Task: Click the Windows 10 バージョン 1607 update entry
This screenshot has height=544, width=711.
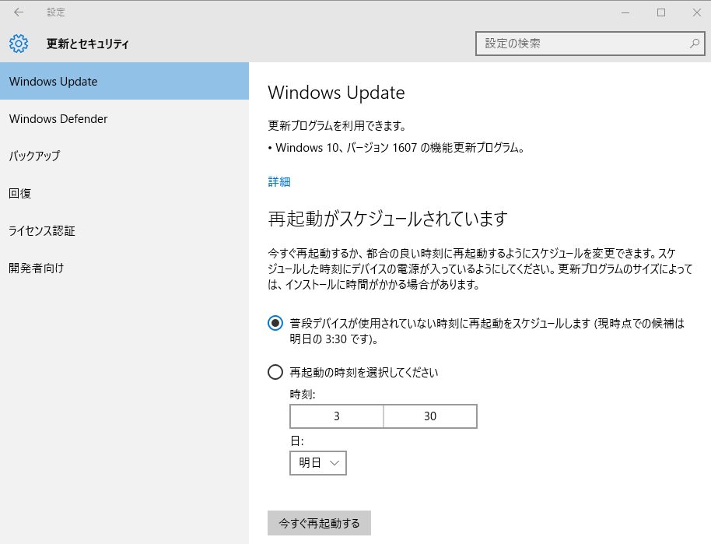Action: tap(396, 148)
